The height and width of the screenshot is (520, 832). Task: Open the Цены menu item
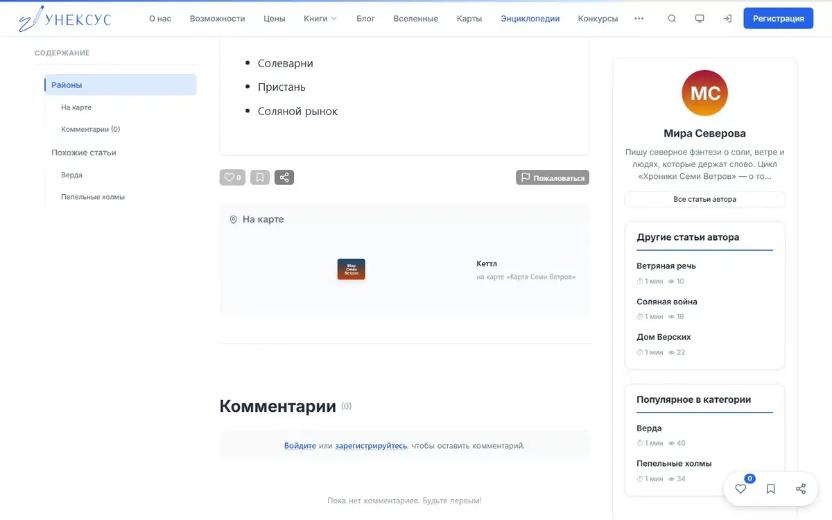(275, 19)
